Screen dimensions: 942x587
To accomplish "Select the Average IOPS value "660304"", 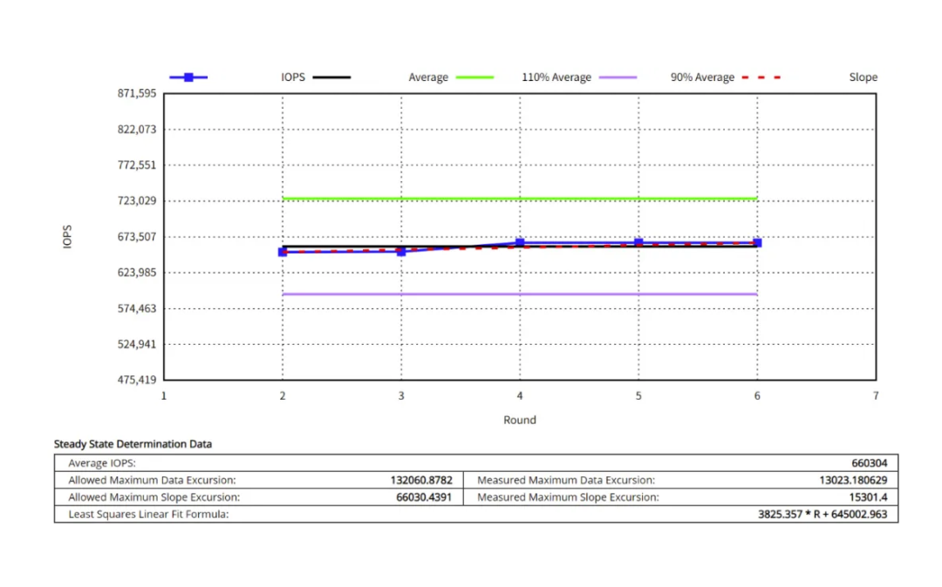I will point(870,463).
